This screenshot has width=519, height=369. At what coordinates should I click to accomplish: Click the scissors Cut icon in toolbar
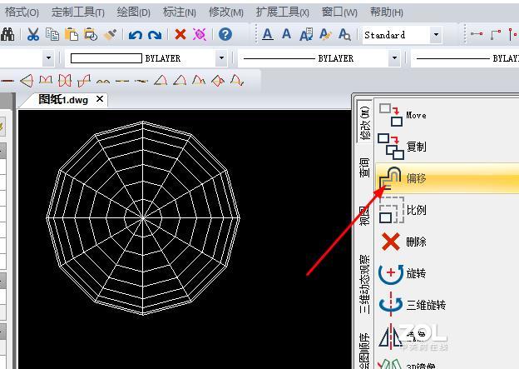[x=33, y=34]
